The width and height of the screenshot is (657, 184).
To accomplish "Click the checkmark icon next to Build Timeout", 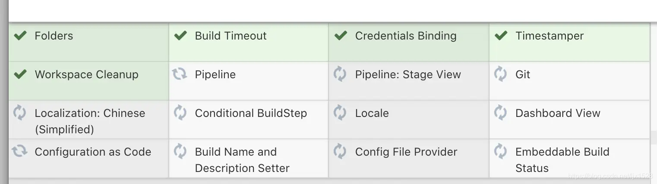I will pos(180,36).
